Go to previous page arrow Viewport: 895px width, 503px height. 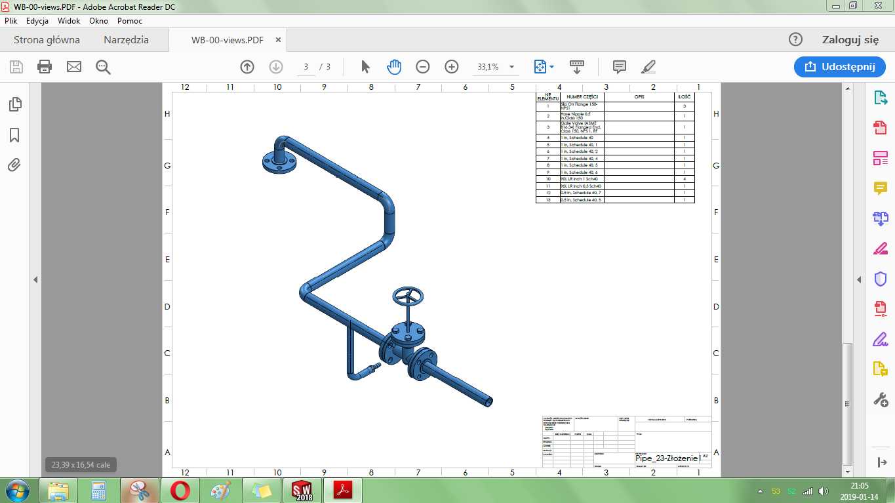[247, 66]
